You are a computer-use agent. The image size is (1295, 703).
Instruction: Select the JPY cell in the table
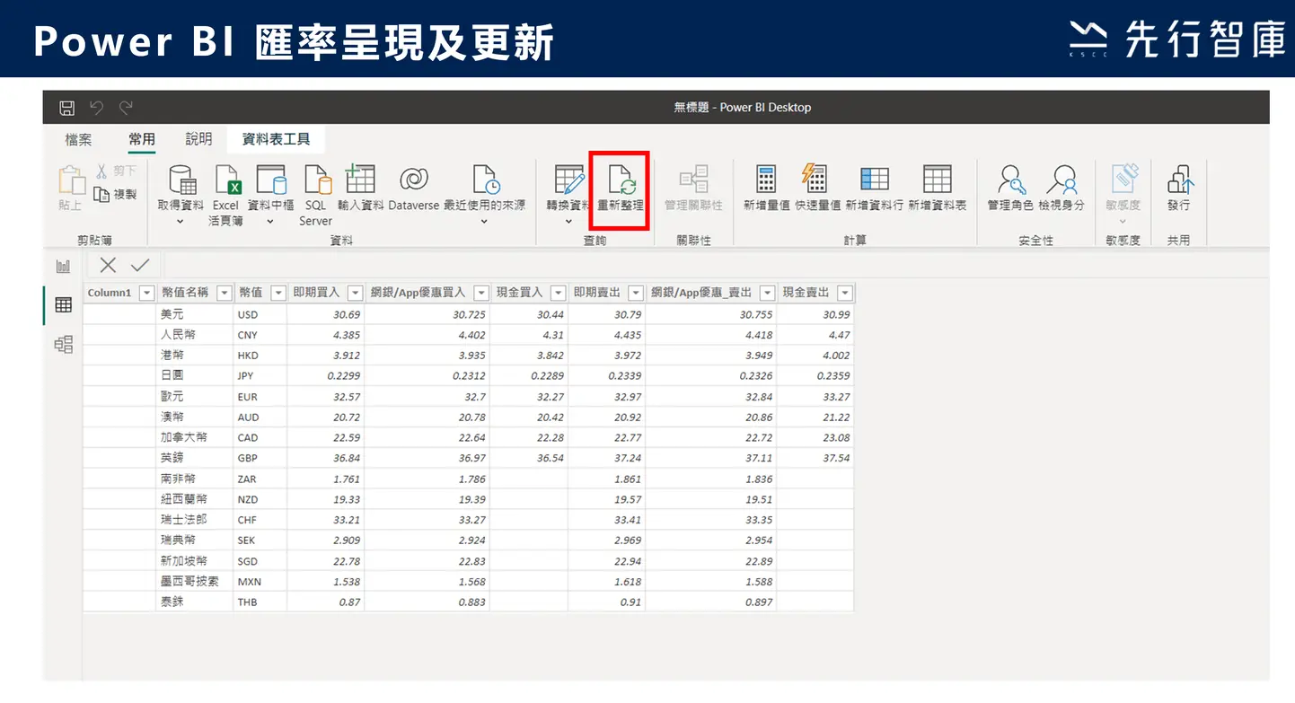(260, 376)
